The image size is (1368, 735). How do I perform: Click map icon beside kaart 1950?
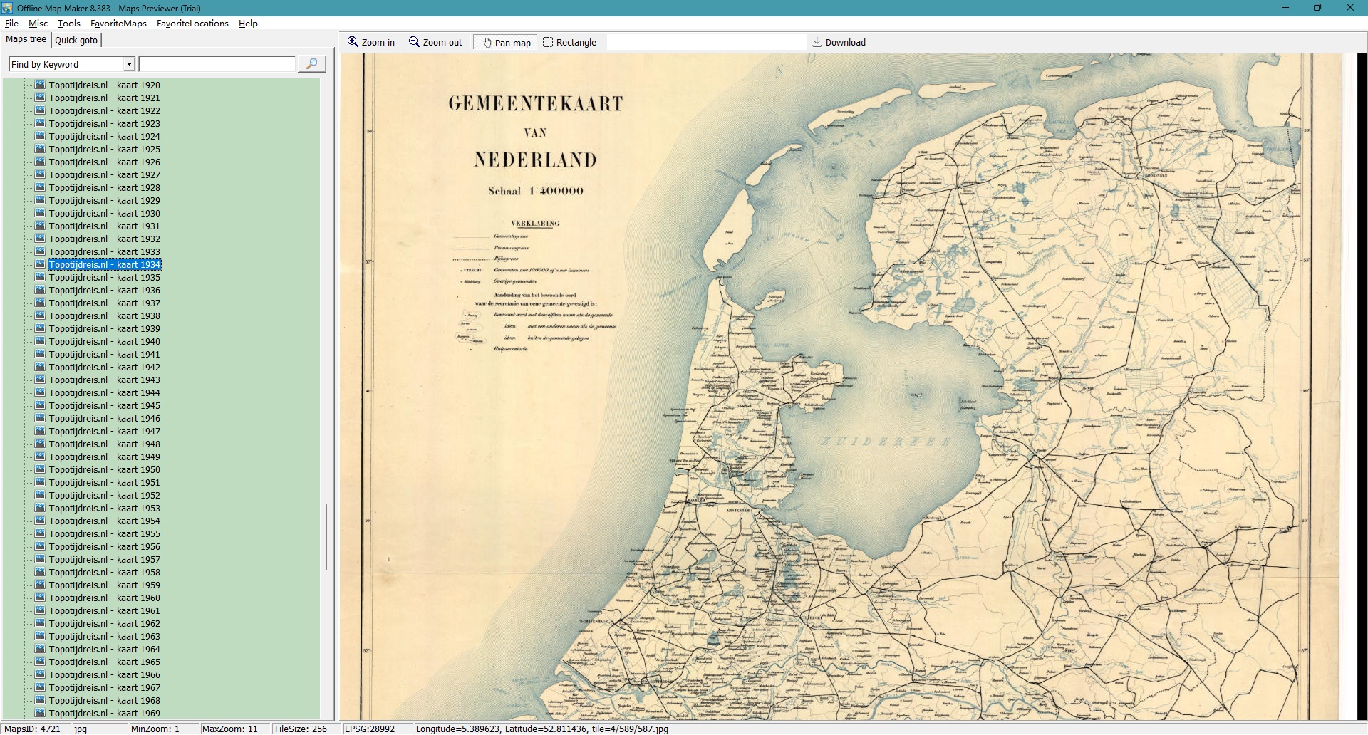click(x=40, y=469)
